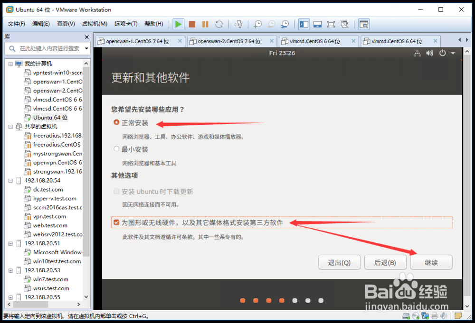Viewport: 475px width, 323px height.
Task: Open the 帮助(H) menu
Action: [x=154, y=24]
